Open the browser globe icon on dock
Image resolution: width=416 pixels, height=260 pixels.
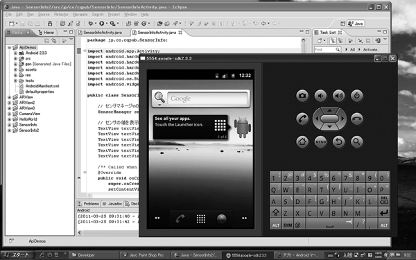[x=222, y=219]
